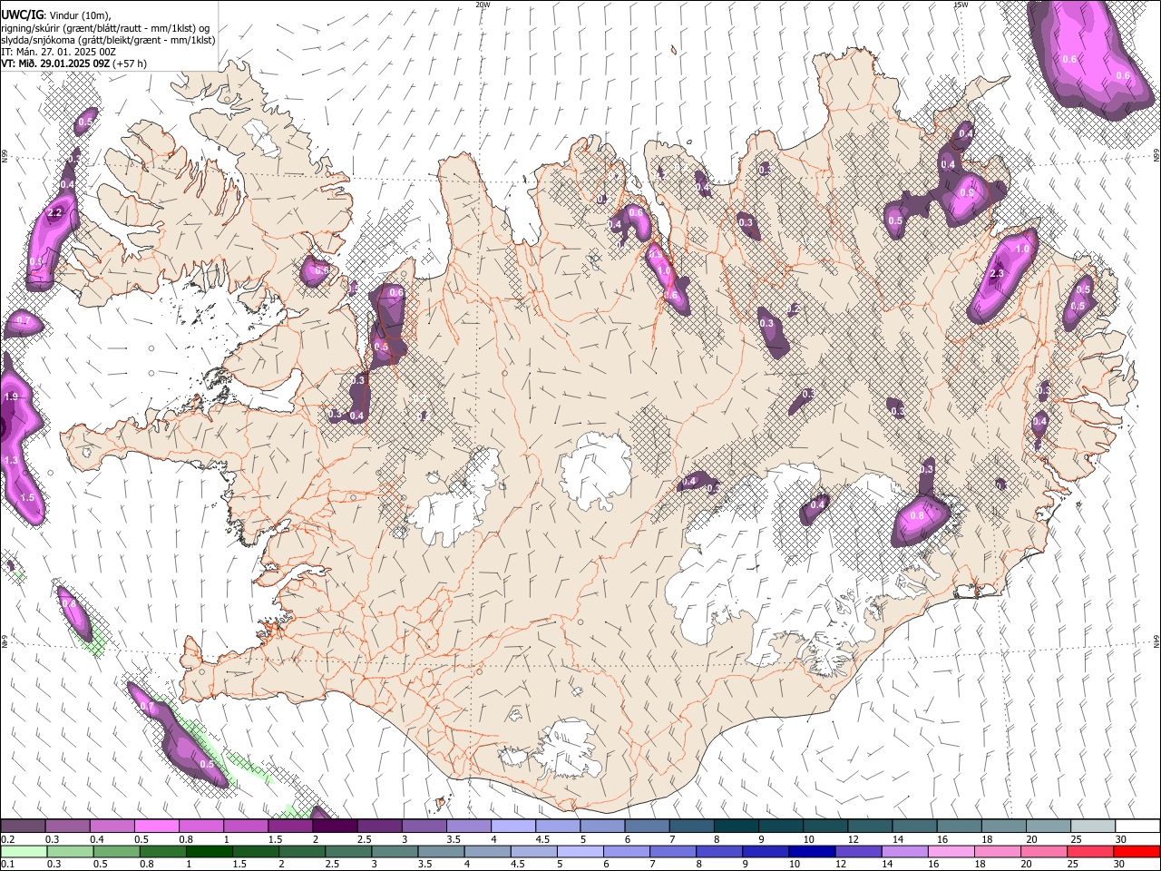Viewport: 1161px width, 871px height.
Task: Click lower legend swatch between 25 and 30
Action: 1089,852
